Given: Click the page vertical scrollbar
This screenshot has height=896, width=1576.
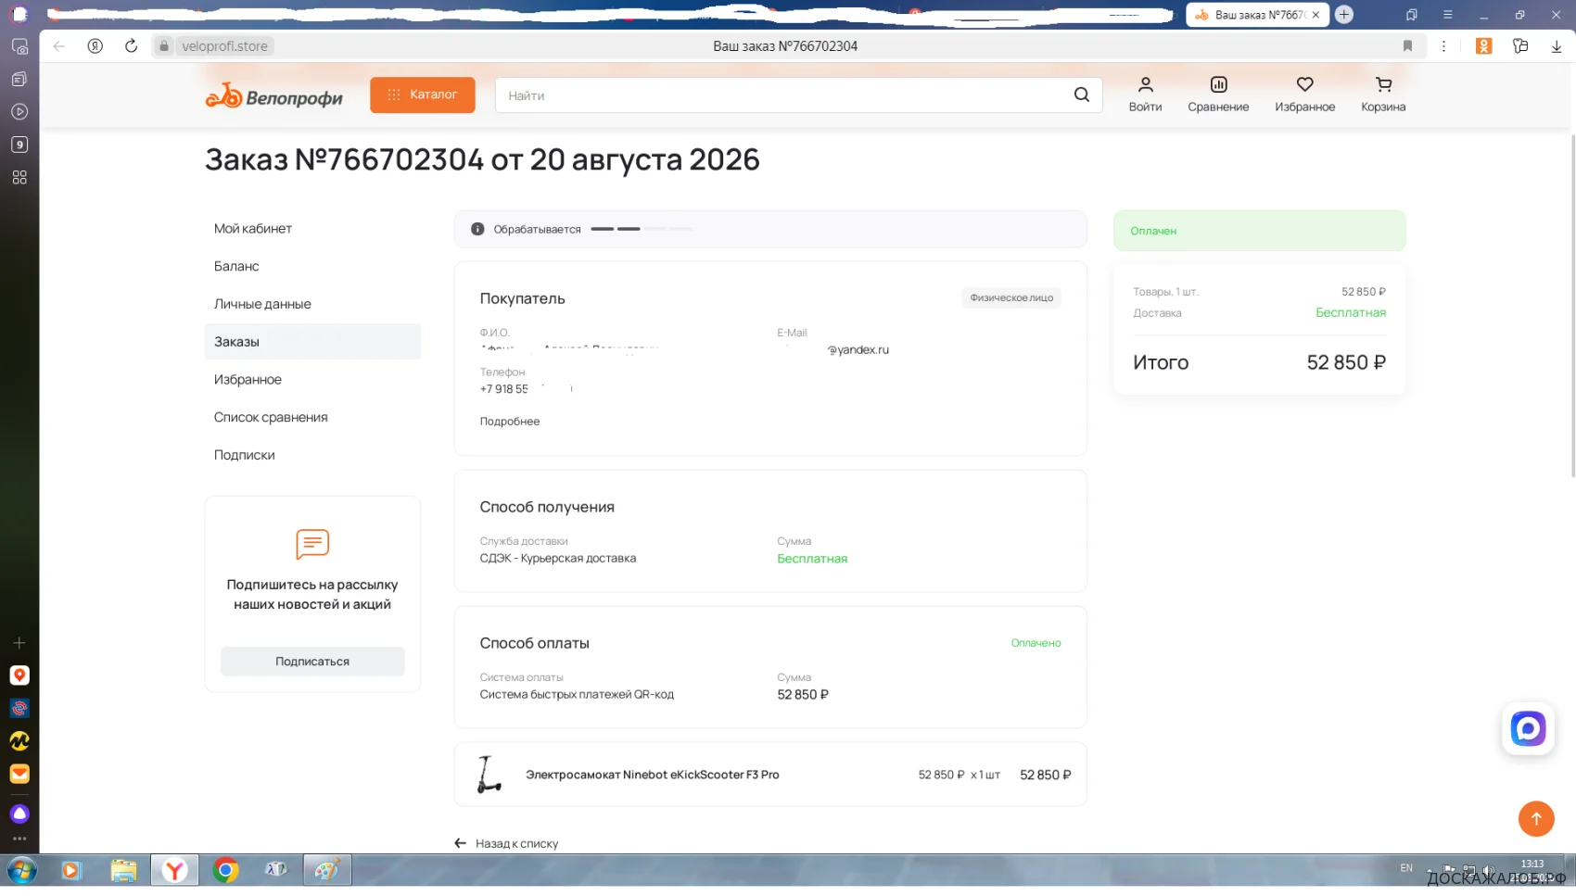Looking at the screenshot, I should pos(1572,306).
